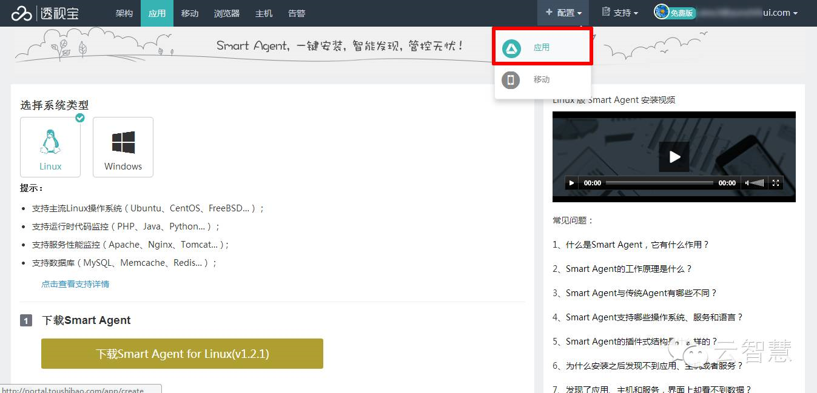Click the 下载Smart Agent step heading
This screenshot has height=393, width=817.
(86, 320)
